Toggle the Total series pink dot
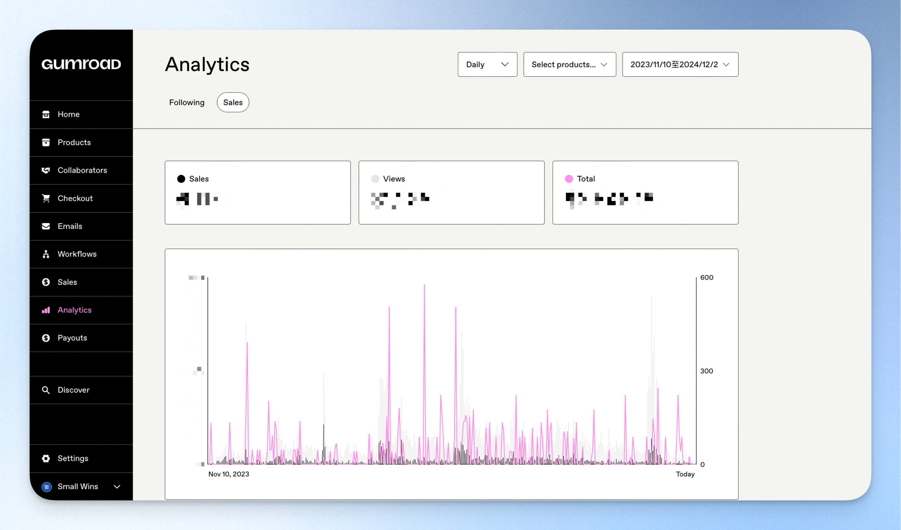The height and width of the screenshot is (530, 901). coord(569,179)
